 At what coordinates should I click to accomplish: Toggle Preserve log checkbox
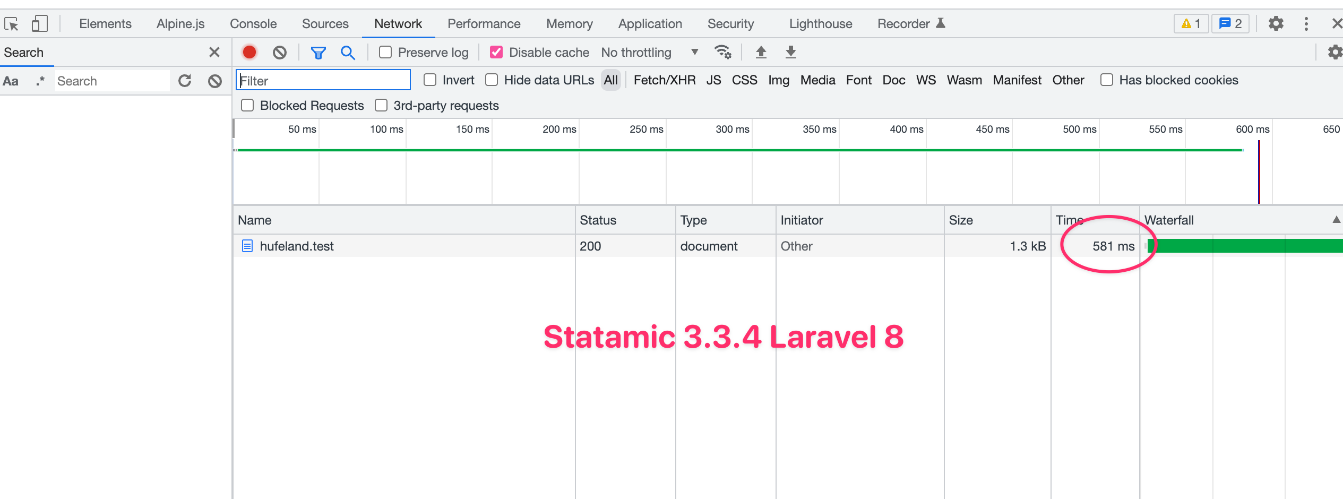[385, 52]
